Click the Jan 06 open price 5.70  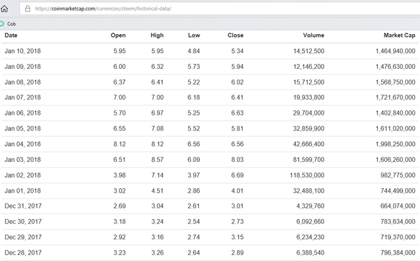click(x=119, y=113)
